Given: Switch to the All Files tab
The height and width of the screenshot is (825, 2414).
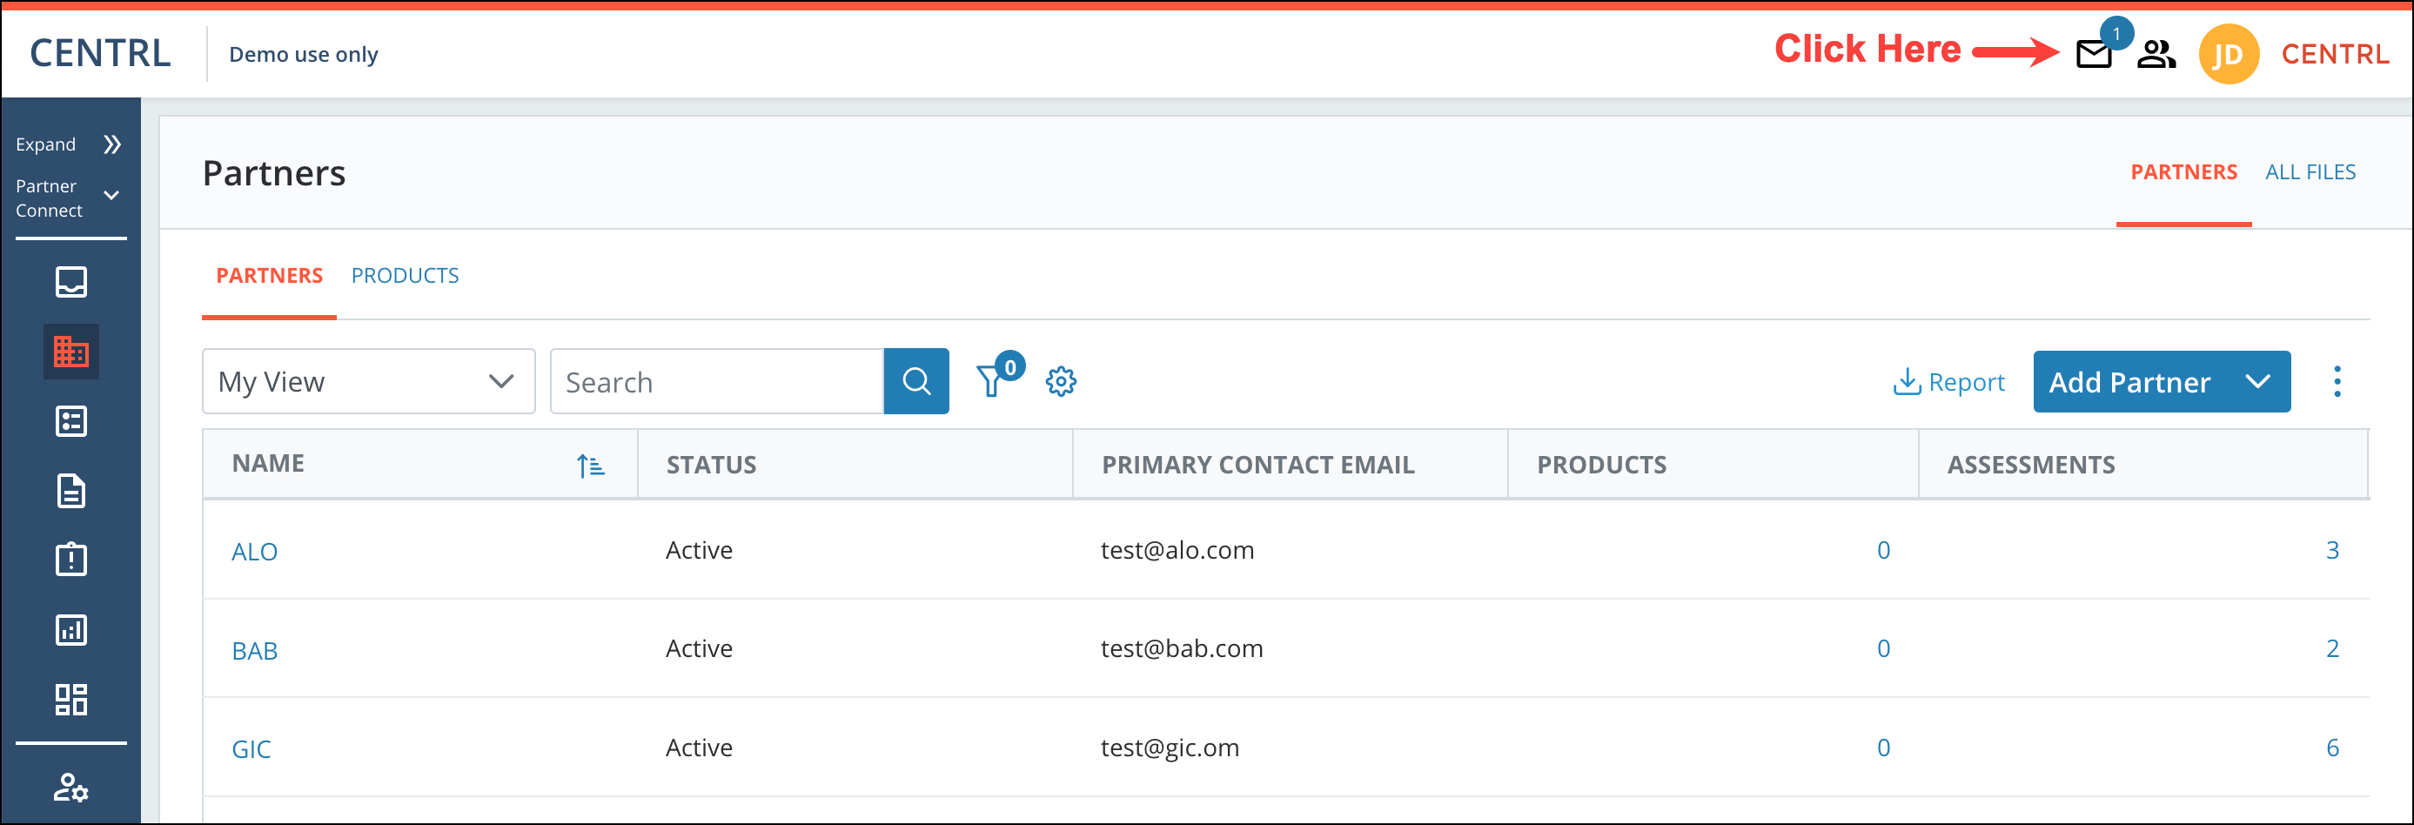Looking at the screenshot, I should (2310, 172).
